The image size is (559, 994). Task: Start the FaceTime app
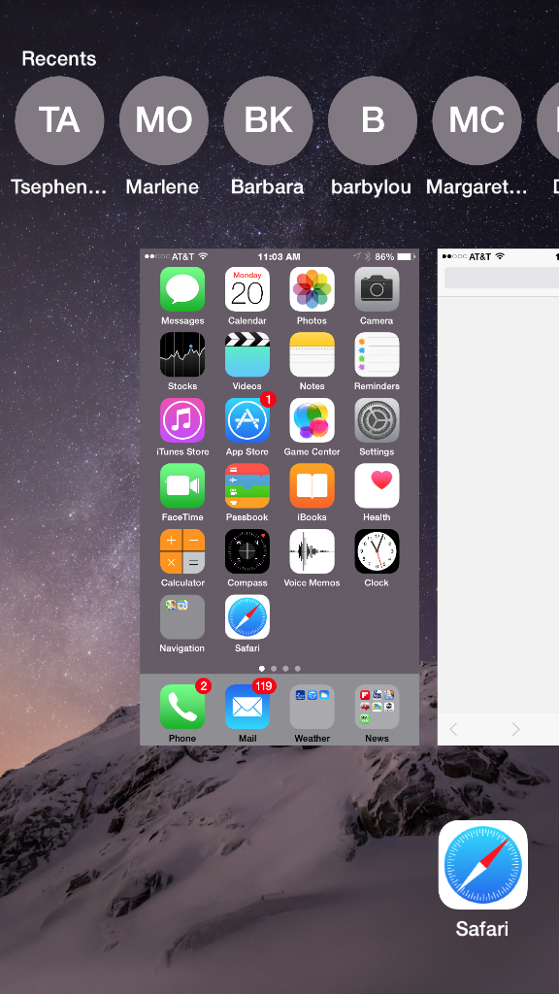coord(182,485)
